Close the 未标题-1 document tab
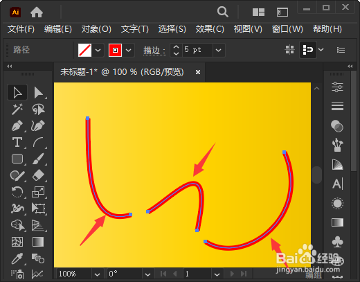Screen dimensions: 360x282 click(198, 72)
